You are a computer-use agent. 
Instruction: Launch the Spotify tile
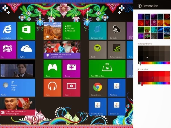pyautogui.click(x=97, y=50)
